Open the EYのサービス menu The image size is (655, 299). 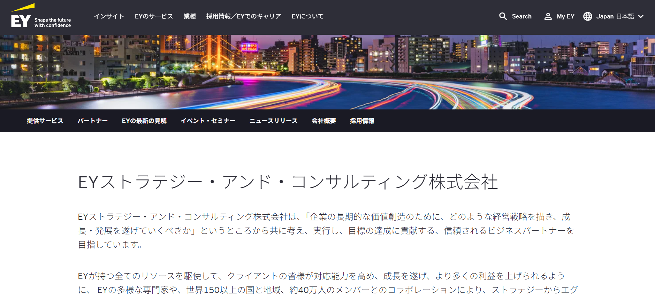tap(154, 16)
